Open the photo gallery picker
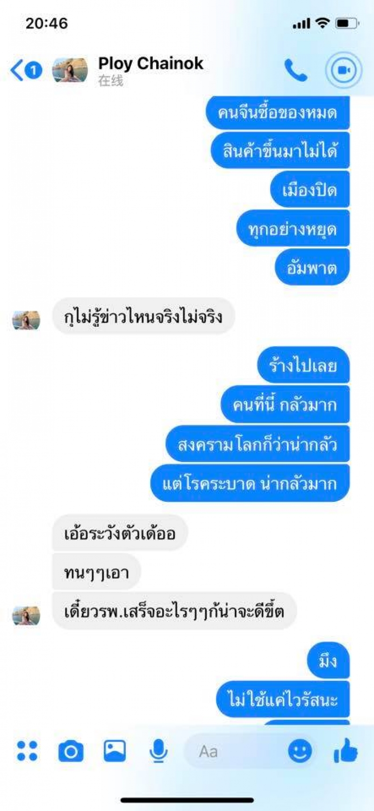The width and height of the screenshot is (374, 811). [115, 751]
